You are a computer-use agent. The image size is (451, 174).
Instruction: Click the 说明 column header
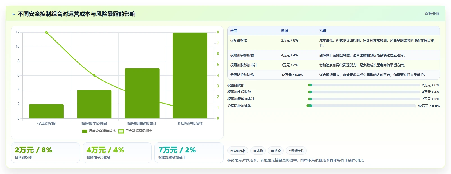[322, 31]
